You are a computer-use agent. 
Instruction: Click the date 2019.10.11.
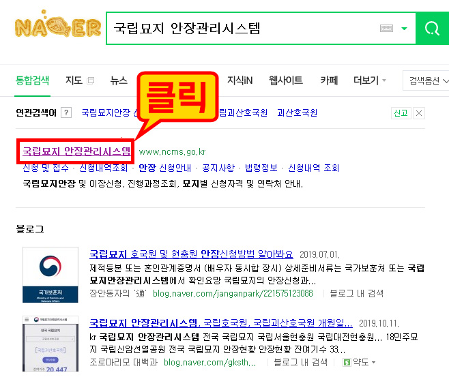pos(379,324)
